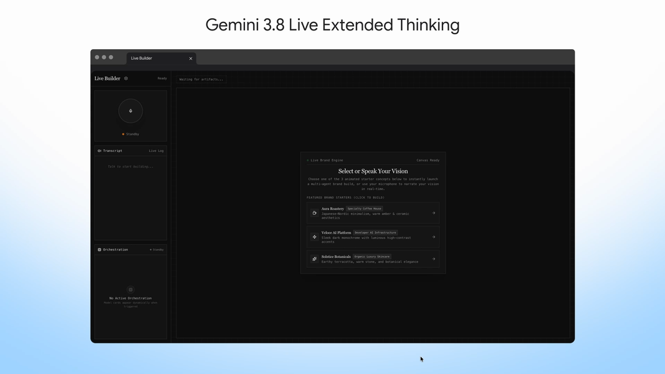Click the Canvas Ready label
The height and width of the screenshot is (374, 665).
pos(428,160)
